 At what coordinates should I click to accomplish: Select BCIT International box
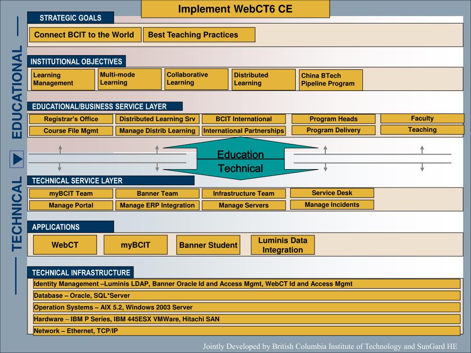click(x=244, y=119)
